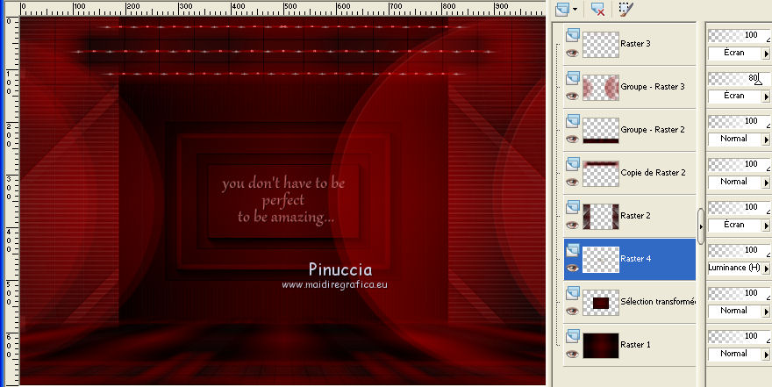Screen dimensions: 772x387
Task: Click opacity slider of Sélection transformée layer
Action: (x=739, y=293)
